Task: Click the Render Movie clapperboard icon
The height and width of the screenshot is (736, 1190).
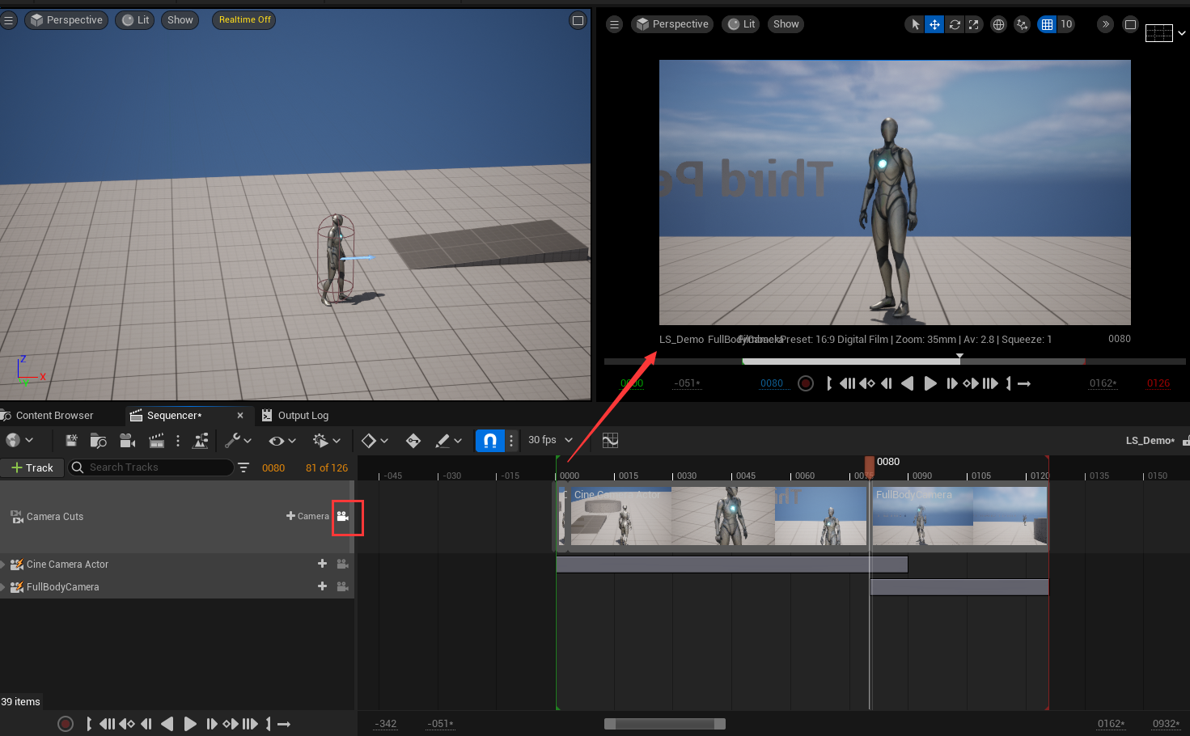Action: 156,441
